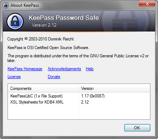This screenshot has width=158, height=139.
Task: Click the Version 2.12 banner text
Action: pos(44,25)
